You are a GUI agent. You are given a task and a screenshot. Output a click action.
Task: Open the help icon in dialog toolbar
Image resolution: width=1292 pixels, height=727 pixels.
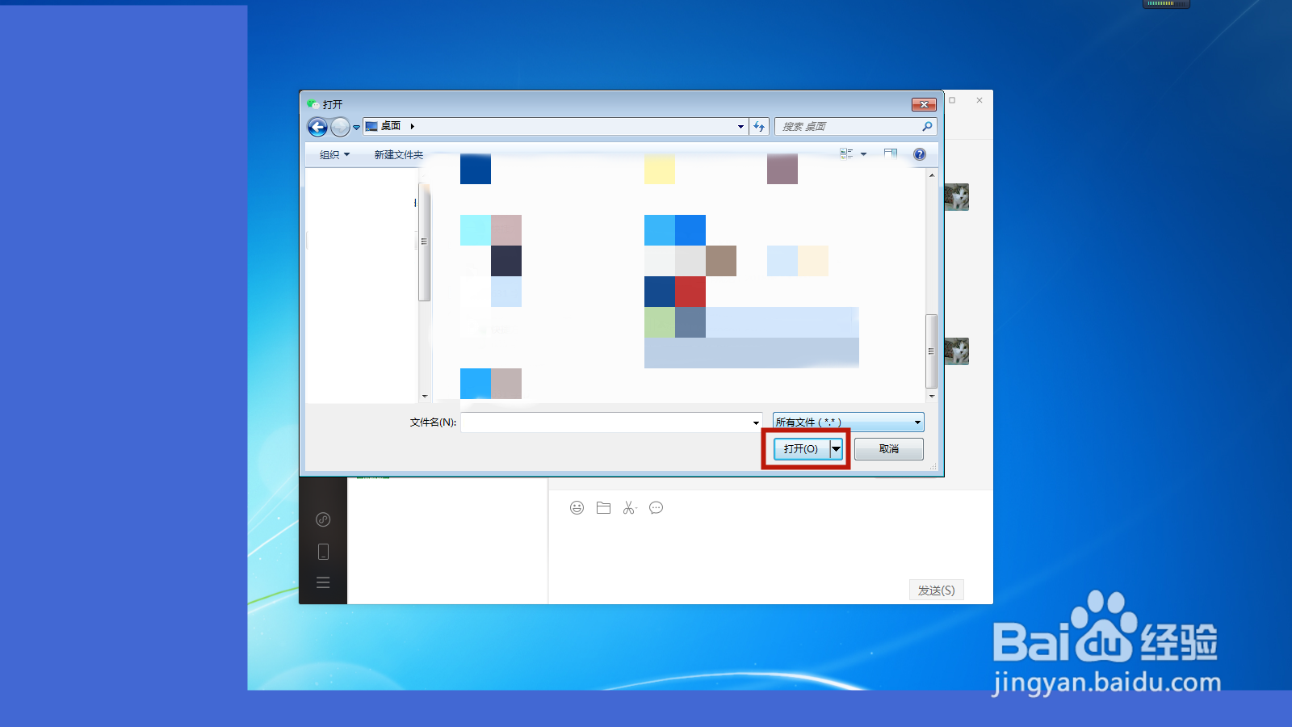coord(919,154)
